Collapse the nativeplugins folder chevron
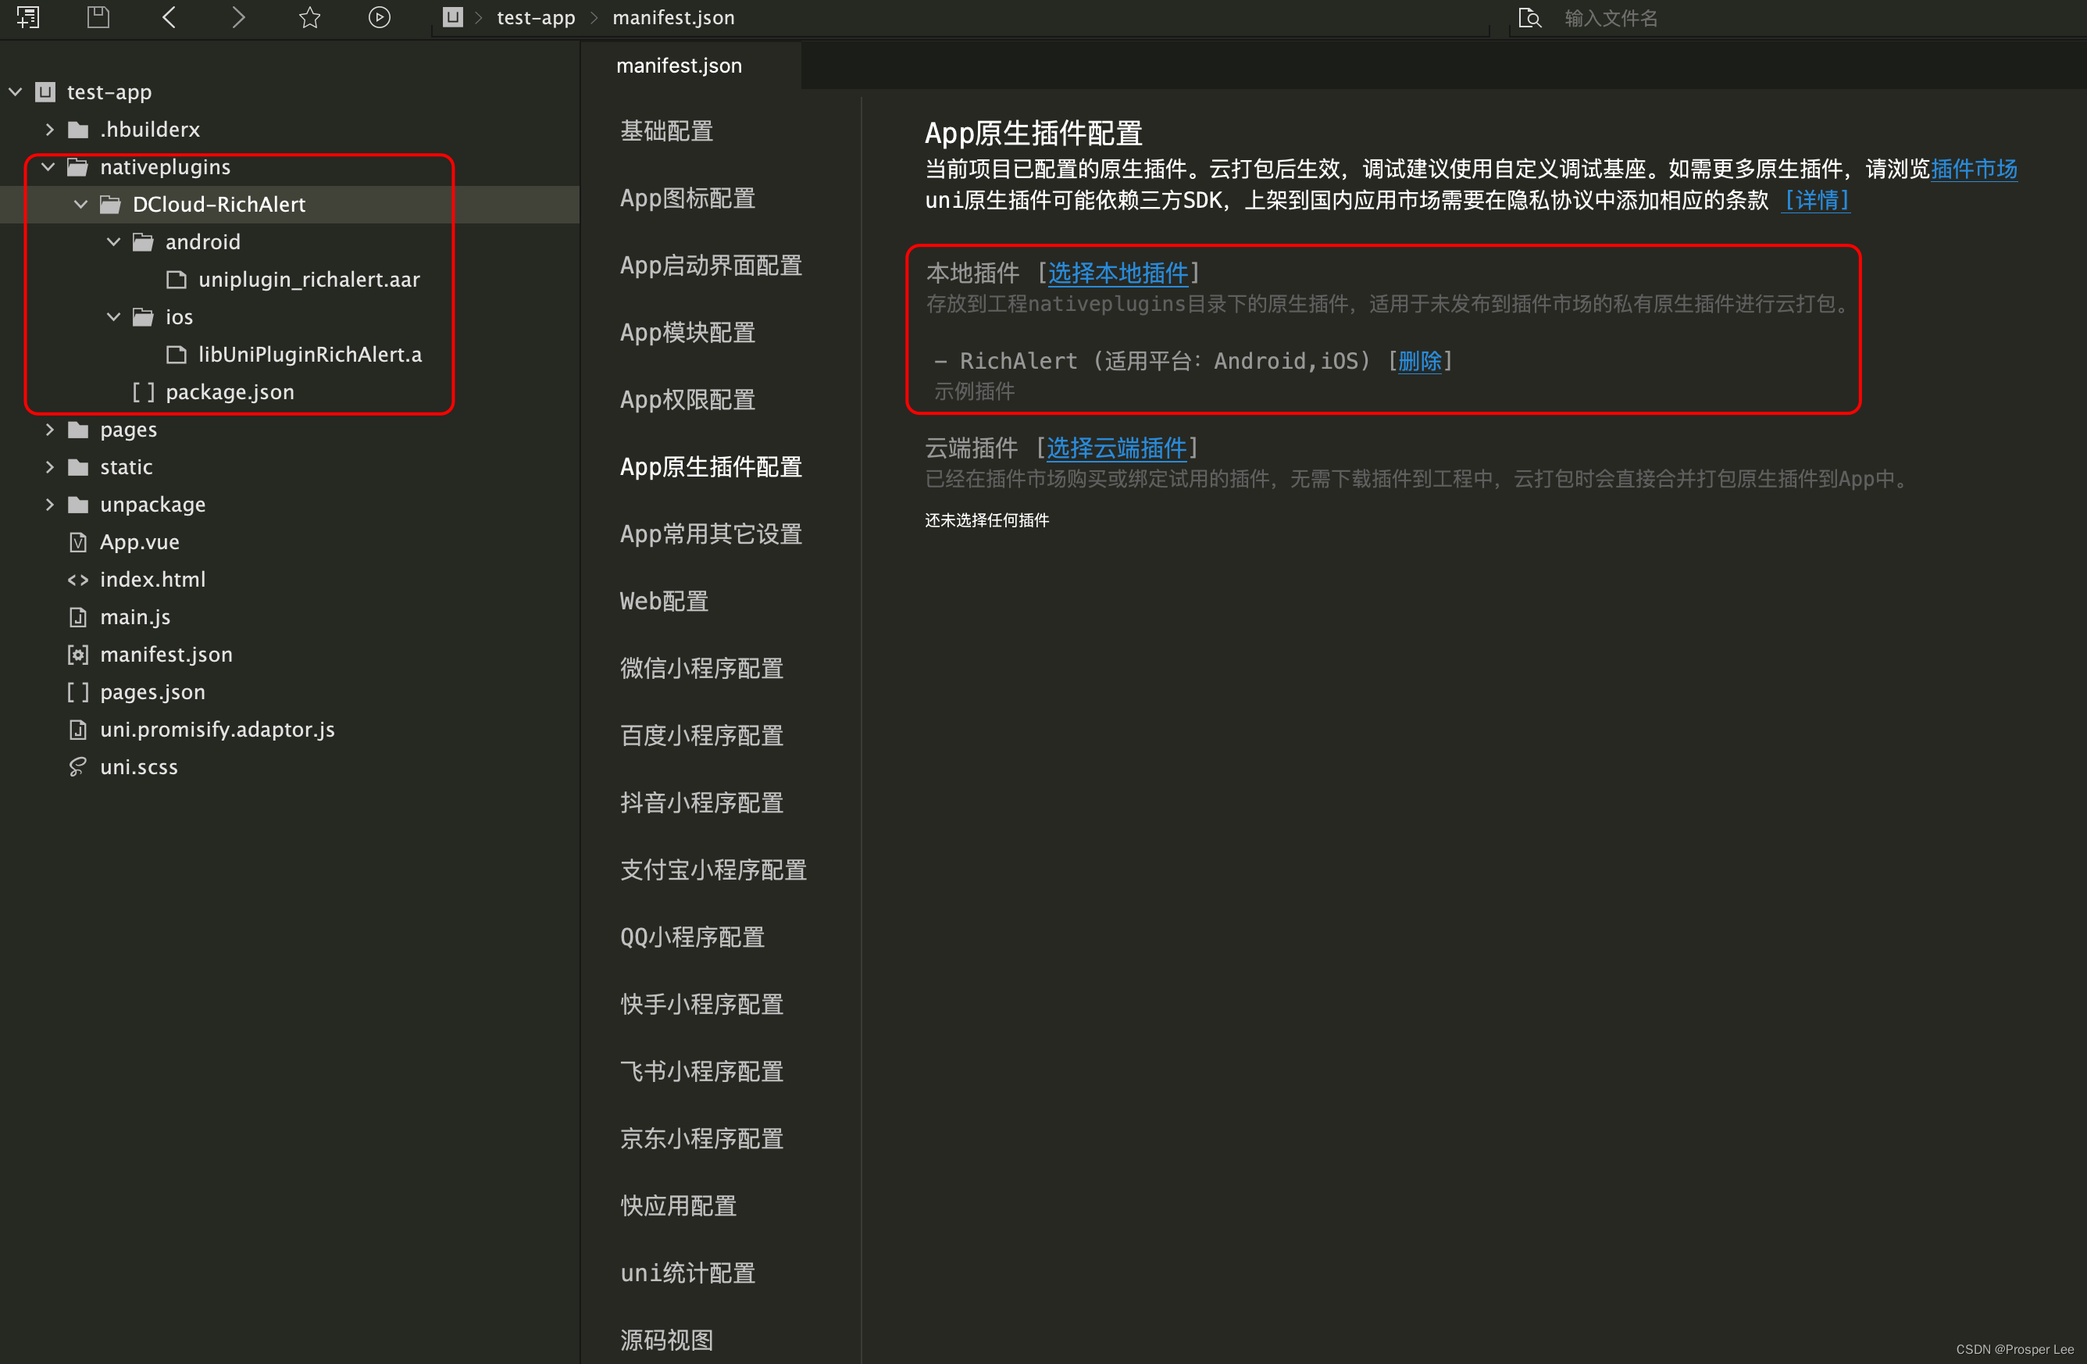The height and width of the screenshot is (1364, 2087). (x=48, y=166)
